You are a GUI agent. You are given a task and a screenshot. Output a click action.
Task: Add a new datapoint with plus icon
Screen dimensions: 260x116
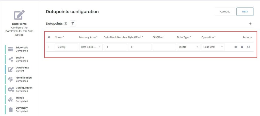(250, 24)
